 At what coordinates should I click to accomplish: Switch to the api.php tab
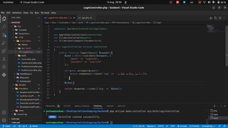[85, 18]
